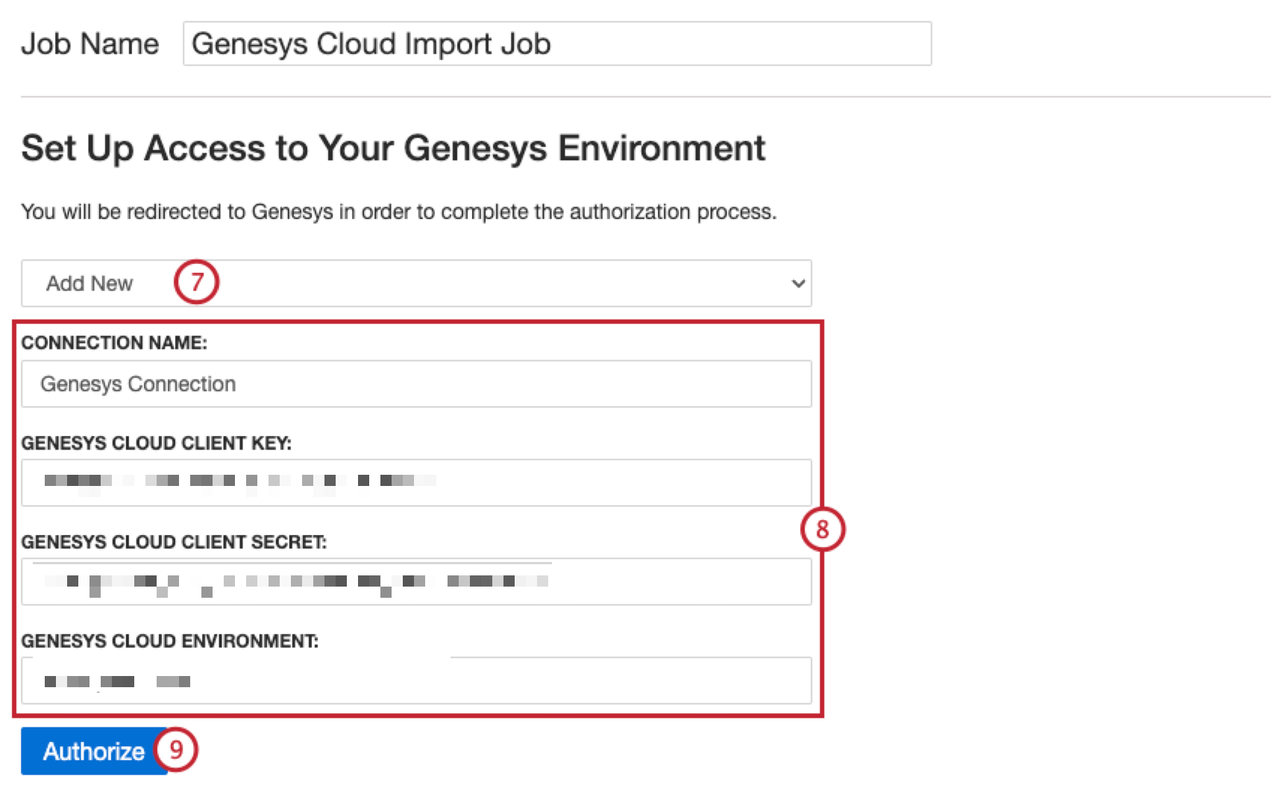Expand the dropdown chevron next to Add New

(797, 283)
